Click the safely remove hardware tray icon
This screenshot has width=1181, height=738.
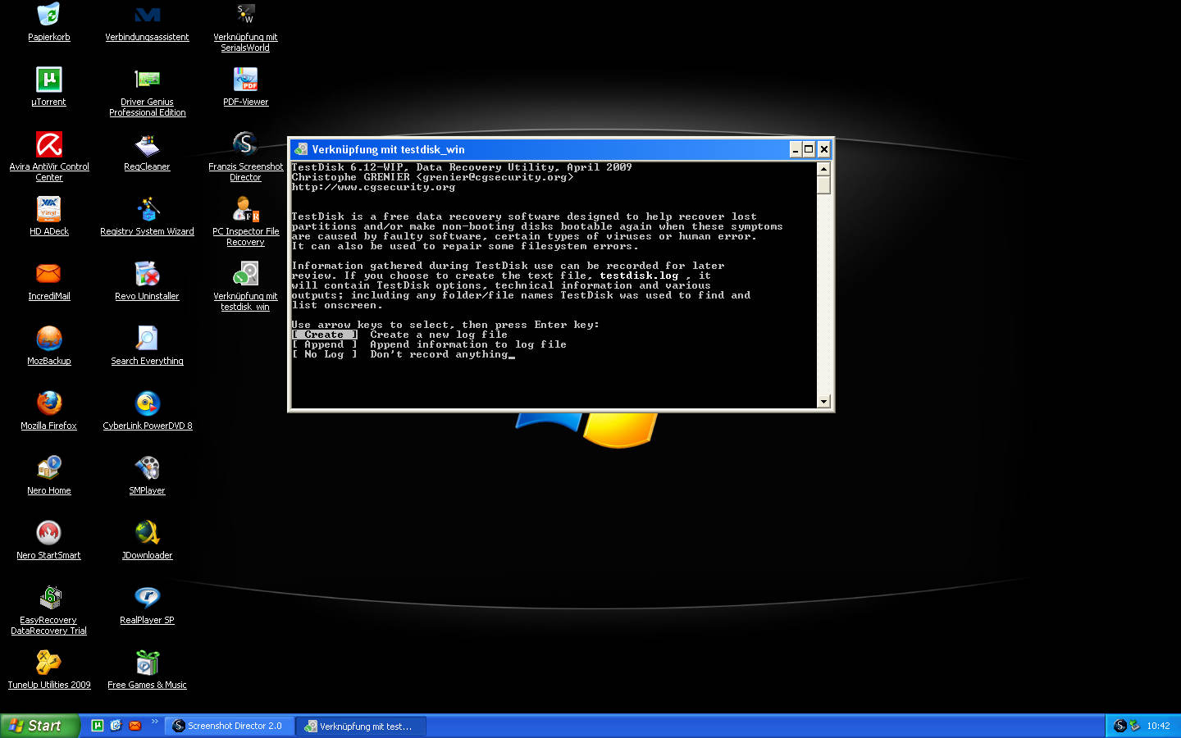[1135, 726]
